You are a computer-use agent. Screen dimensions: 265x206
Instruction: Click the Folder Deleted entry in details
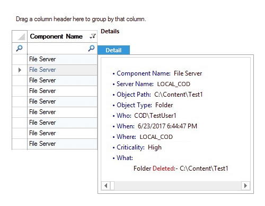pos(181,168)
